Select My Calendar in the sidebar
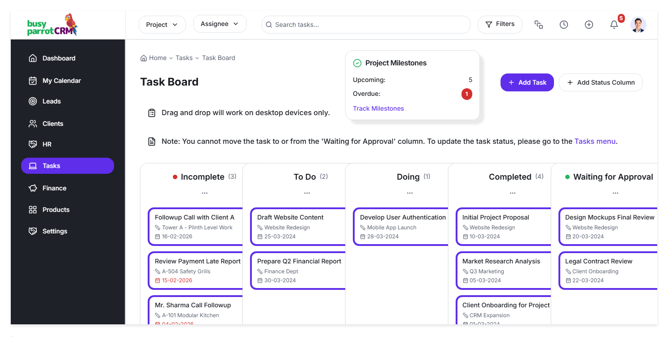This screenshot has width=668, height=353. click(62, 81)
